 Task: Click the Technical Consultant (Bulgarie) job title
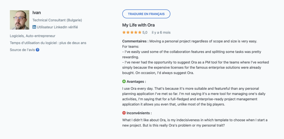pyautogui.click(x=57, y=20)
